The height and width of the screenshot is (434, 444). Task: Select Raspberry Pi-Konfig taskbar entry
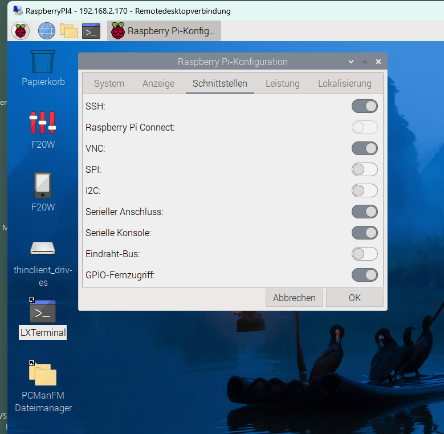coord(164,31)
